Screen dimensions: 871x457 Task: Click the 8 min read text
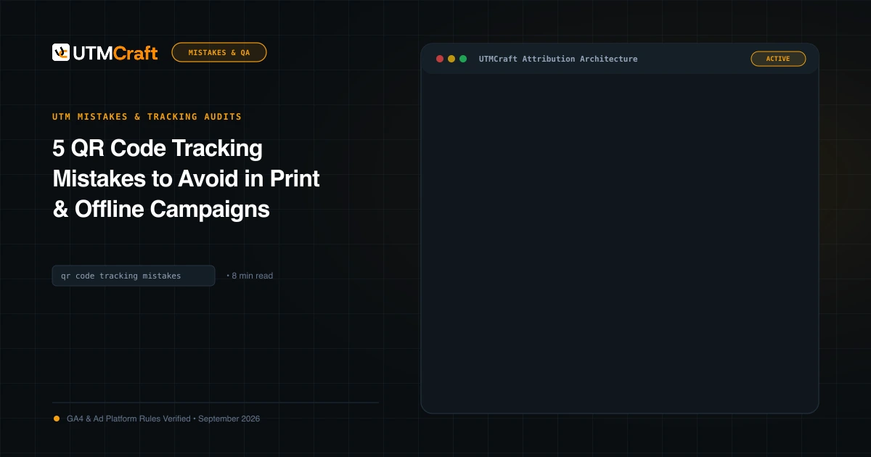pyautogui.click(x=252, y=276)
